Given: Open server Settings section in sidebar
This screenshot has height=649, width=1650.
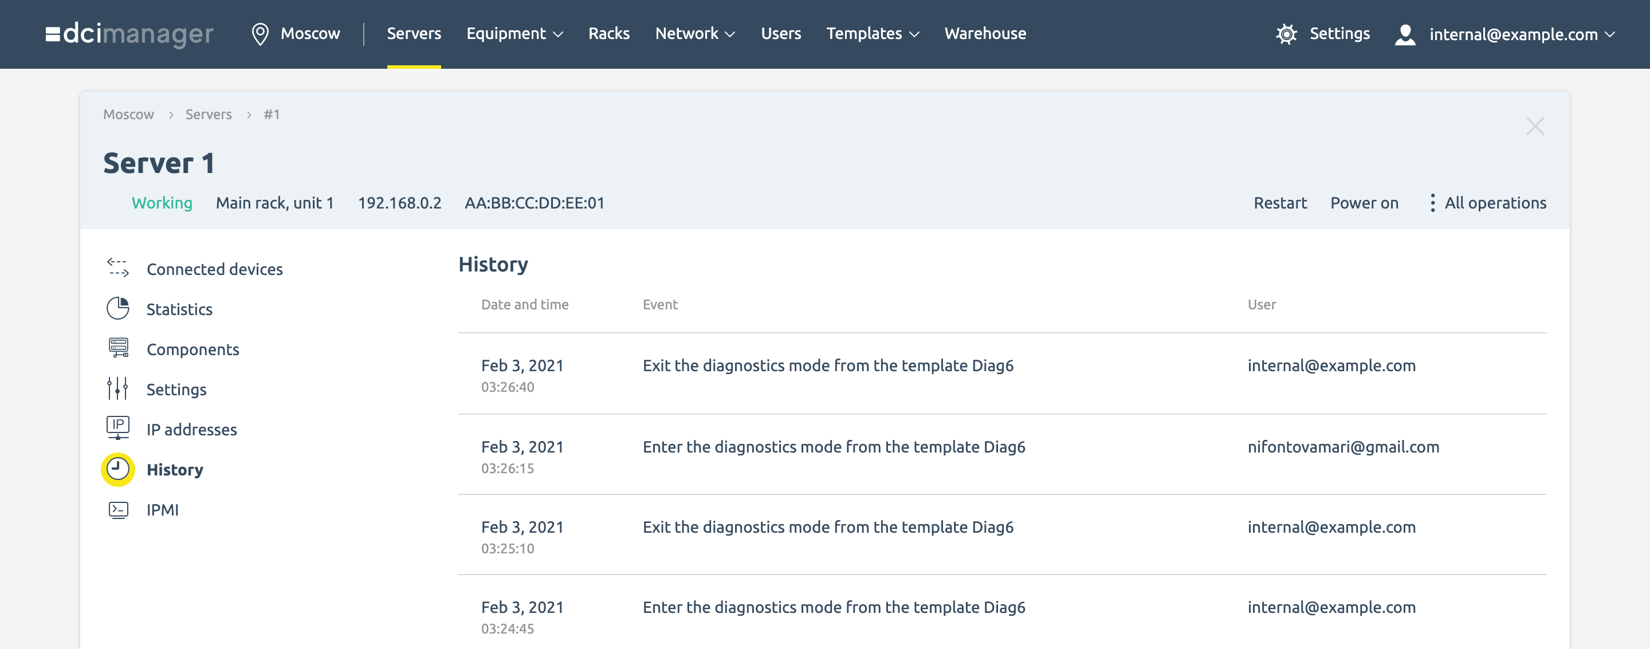Looking at the screenshot, I should pos(176,390).
